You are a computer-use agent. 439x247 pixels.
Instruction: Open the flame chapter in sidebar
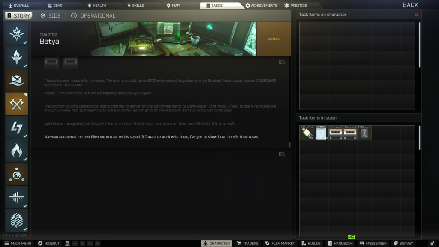point(17,151)
